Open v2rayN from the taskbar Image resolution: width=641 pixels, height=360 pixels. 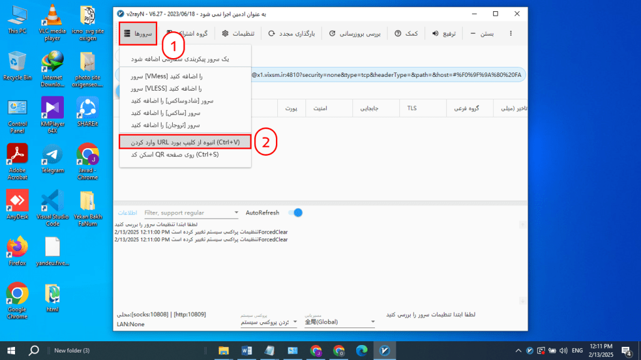point(384,351)
